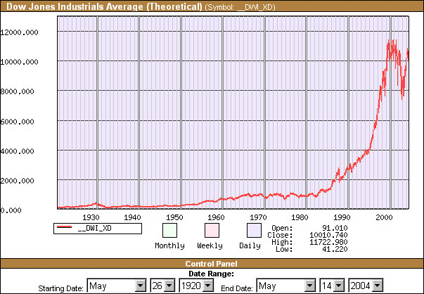Click the 1970 x-axis label
This screenshot has height=294, width=424.
pos(258,217)
